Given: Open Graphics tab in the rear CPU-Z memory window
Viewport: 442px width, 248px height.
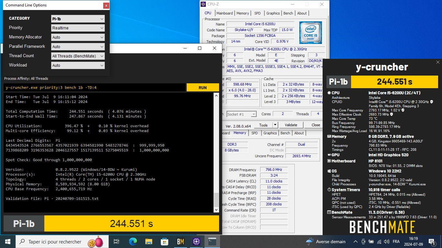Looking at the screenshot, I should (x=270, y=133).
